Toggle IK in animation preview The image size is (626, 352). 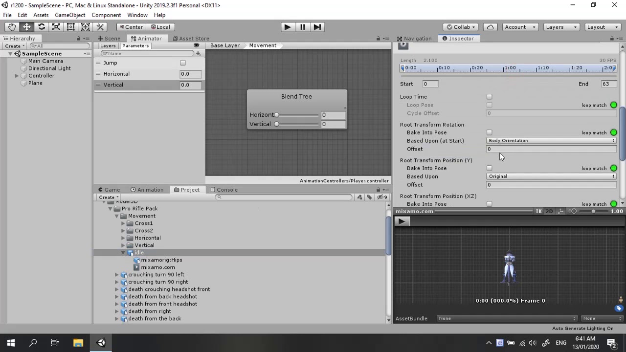(538, 211)
